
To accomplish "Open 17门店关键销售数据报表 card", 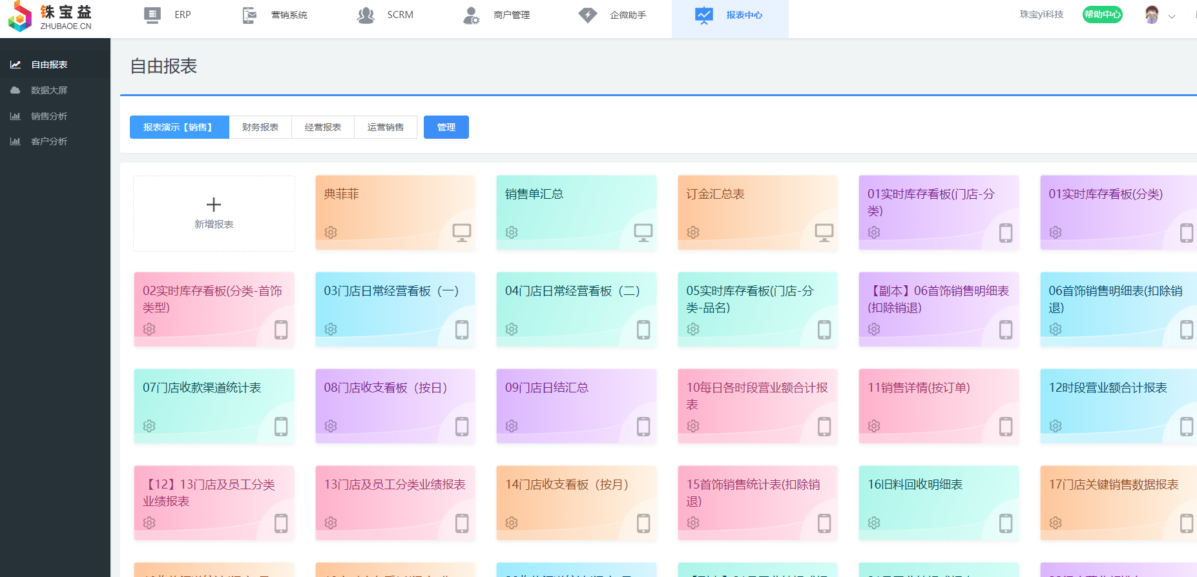I will 1118,503.
